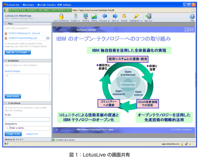The image size is (199, 162).
Task: Click the Conference is started status text
Action: [65, 140]
